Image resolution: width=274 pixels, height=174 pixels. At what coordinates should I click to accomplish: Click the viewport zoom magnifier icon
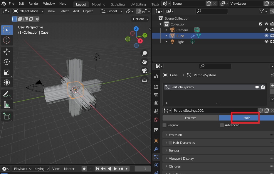144,53
